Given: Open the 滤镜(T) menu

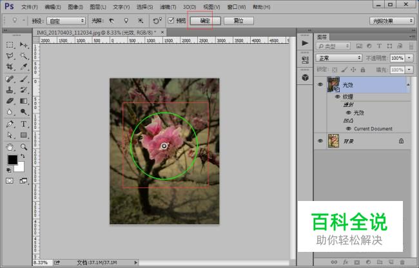Looking at the screenshot, I should click(x=168, y=7).
